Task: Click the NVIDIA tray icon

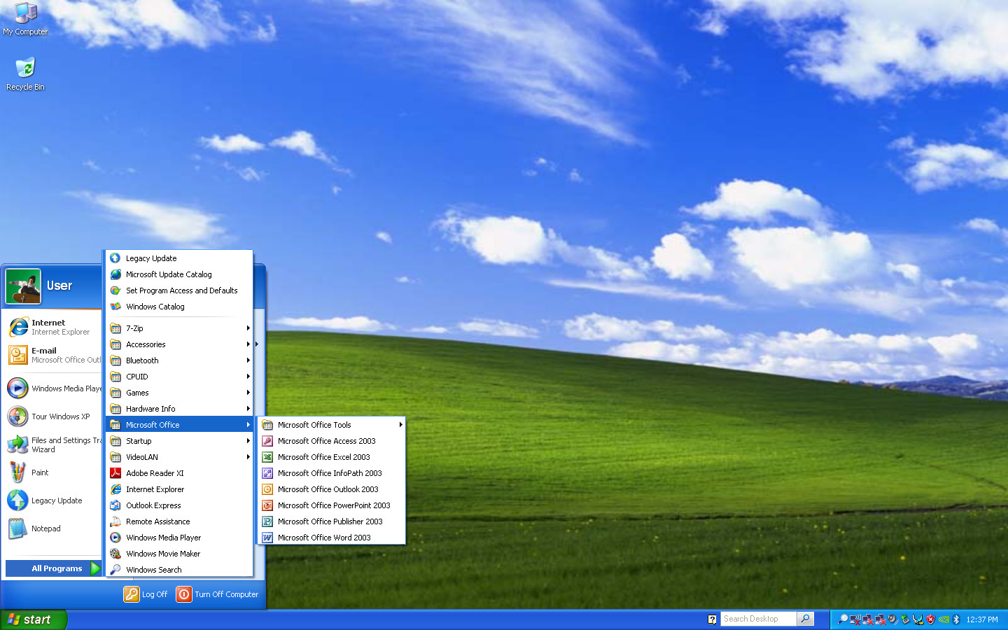Action: click(x=944, y=619)
